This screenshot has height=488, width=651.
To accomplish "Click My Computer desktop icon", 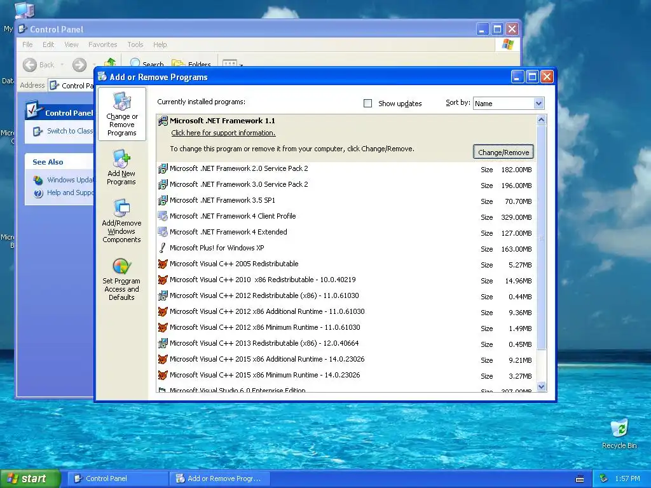I will [24, 10].
